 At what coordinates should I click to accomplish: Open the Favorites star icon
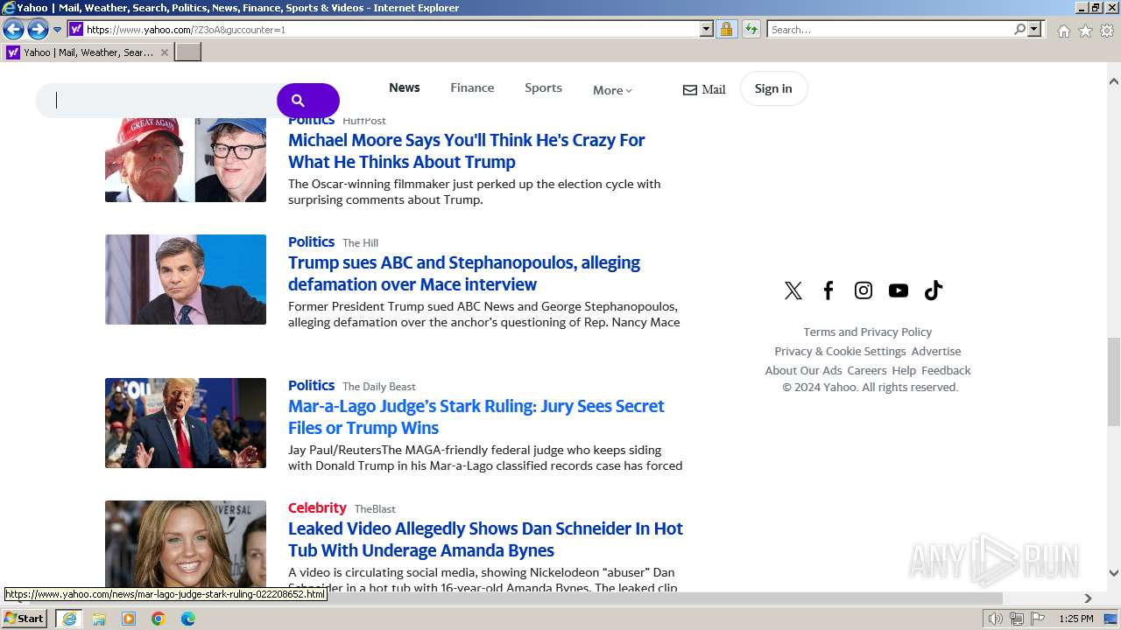click(x=1085, y=31)
